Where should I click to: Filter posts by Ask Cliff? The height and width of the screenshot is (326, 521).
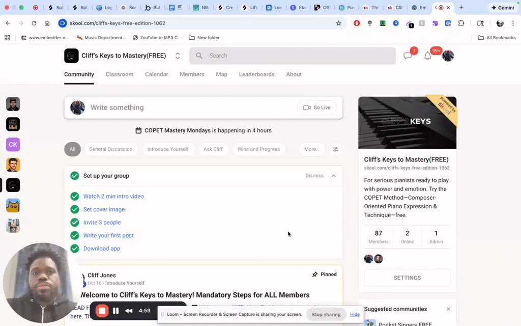pyautogui.click(x=213, y=149)
